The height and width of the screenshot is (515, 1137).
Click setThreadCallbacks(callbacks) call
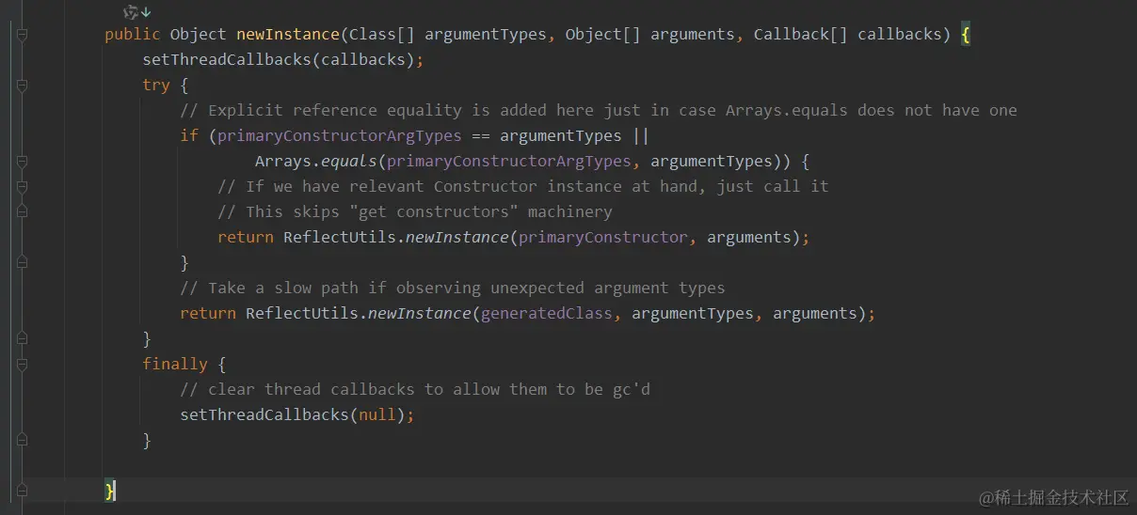point(283,59)
